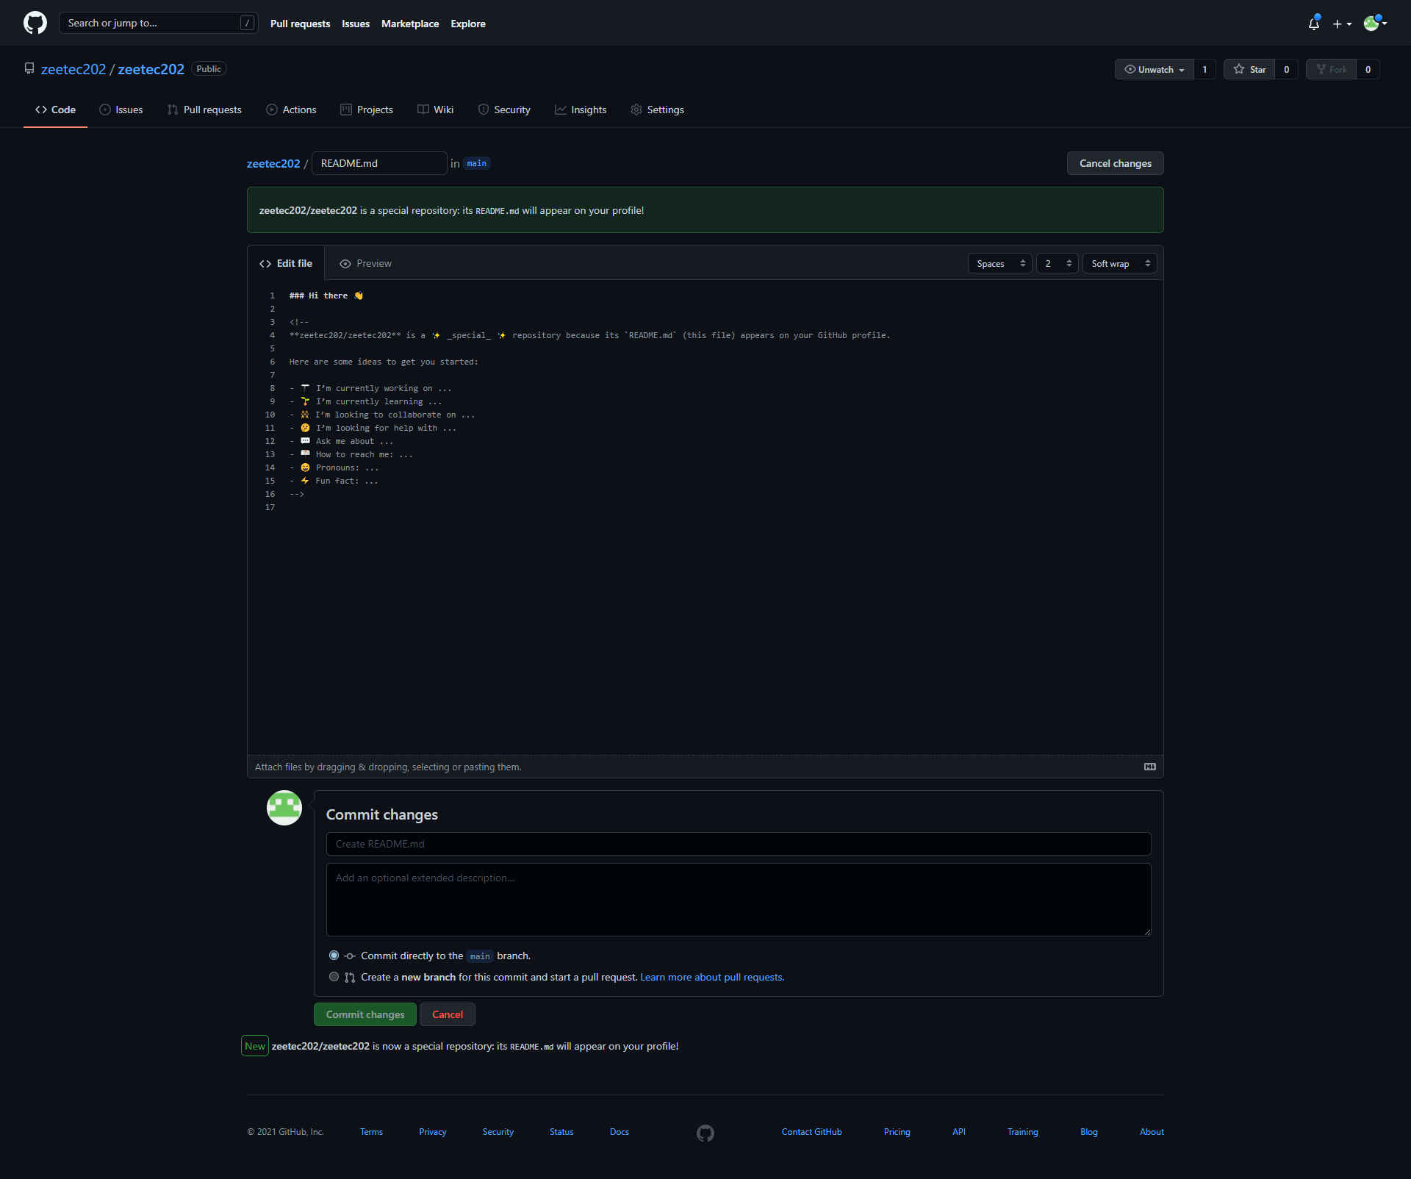
Task: Open the Unwatch dropdown
Action: [x=1153, y=69]
